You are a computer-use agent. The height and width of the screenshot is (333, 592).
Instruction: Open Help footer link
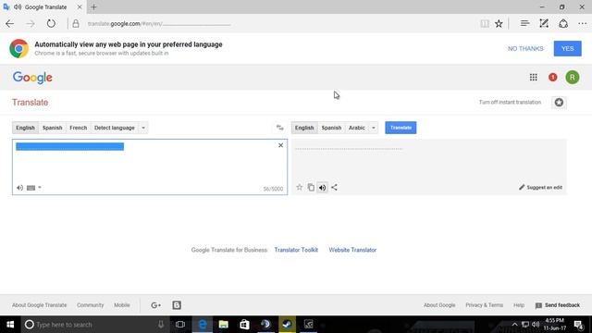(x=519, y=305)
